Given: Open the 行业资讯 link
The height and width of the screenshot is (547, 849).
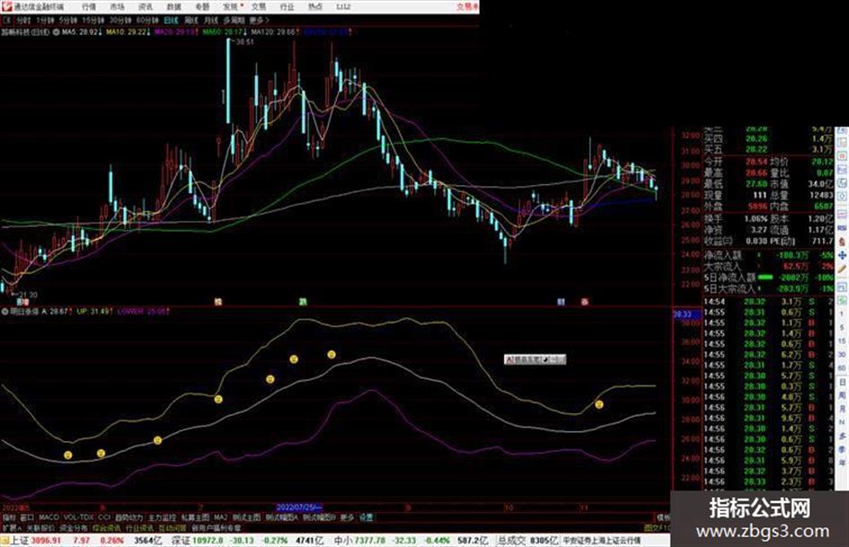Looking at the screenshot, I should [140, 527].
